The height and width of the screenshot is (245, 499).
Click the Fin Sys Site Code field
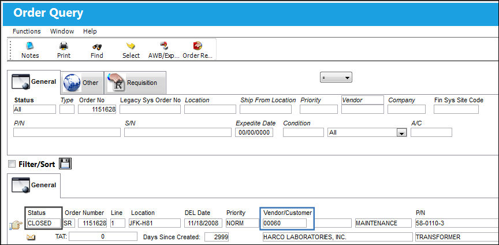456,109
